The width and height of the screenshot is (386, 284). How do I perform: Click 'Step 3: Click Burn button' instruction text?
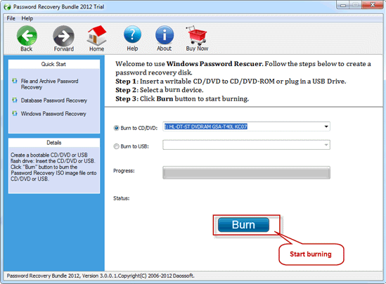click(182, 99)
